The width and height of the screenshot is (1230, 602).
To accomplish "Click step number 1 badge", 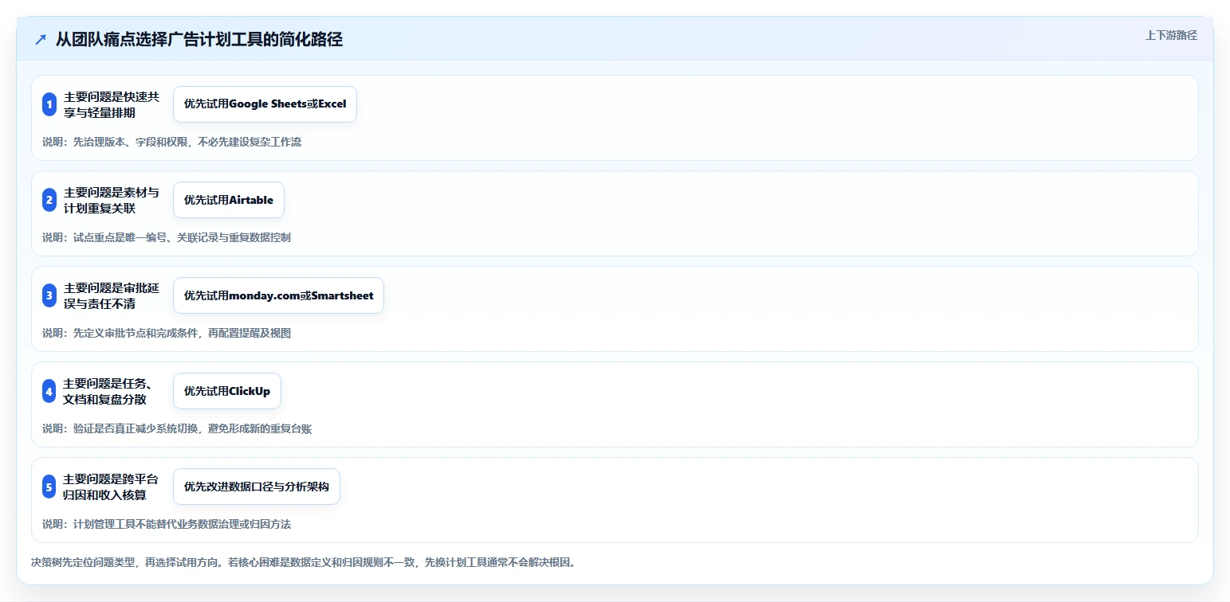I will pos(49,104).
